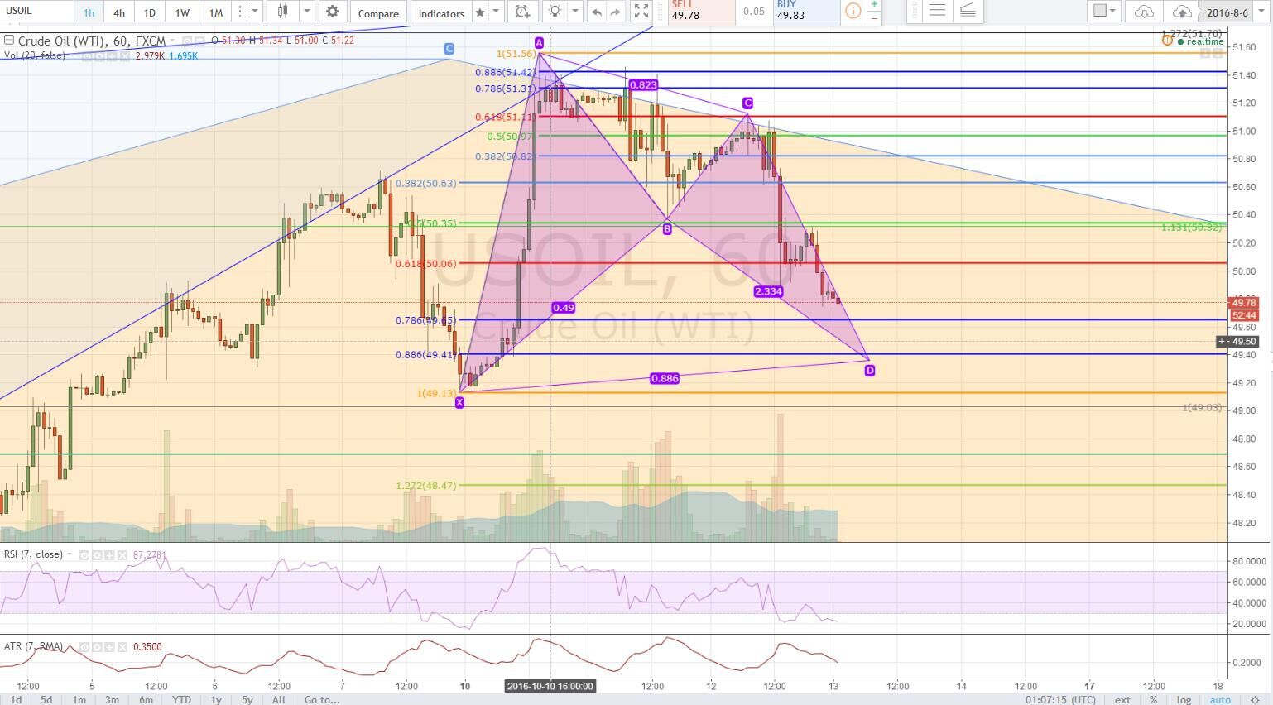1273x705 pixels.
Task: Switch to the 1M interval
Action: [215, 12]
